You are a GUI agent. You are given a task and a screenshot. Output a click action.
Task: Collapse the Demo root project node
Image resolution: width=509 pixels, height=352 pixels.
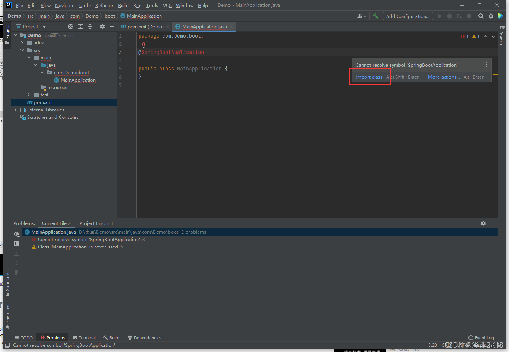[16, 35]
